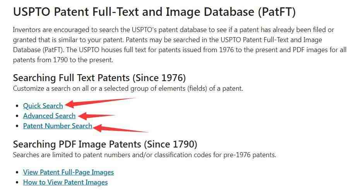The image size is (359, 190).
Task: Click the Searching PDF Image Patents heading
Action: pyautogui.click(x=105, y=144)
